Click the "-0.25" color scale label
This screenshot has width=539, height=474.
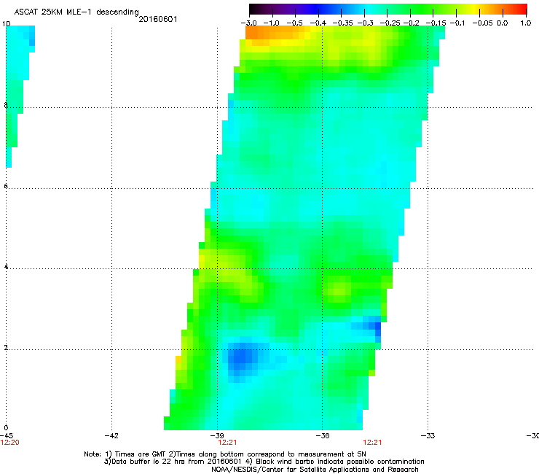tap(390, 23)
